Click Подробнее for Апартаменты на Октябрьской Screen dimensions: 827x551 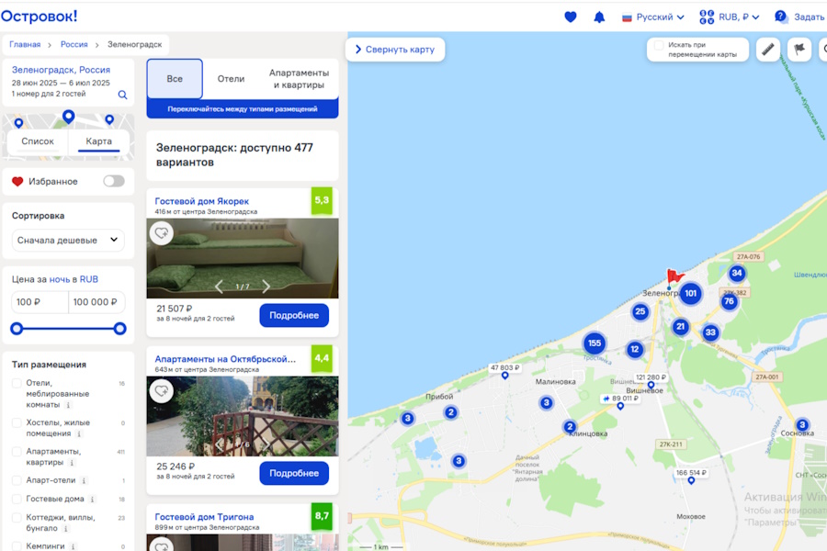pyautogui.click(x=294, y=473)
